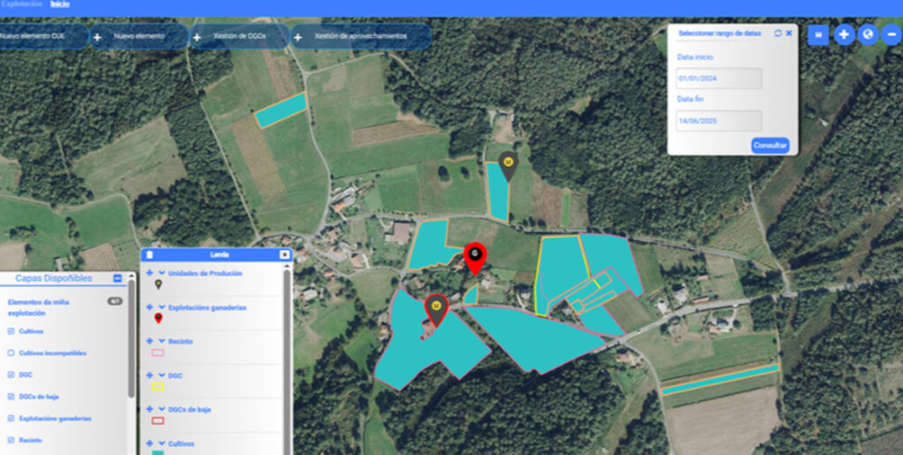Click the globe map view icon
Screen dimensions: 903x455
pyautogui.click(x=868, y=35)
